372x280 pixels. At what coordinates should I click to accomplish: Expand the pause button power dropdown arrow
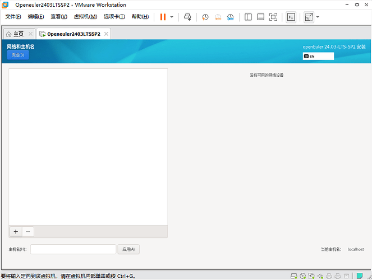pyautogui.click(x=172, y=17)
